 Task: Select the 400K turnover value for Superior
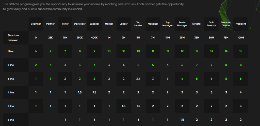pyautogui.click(x=94, y=38)
